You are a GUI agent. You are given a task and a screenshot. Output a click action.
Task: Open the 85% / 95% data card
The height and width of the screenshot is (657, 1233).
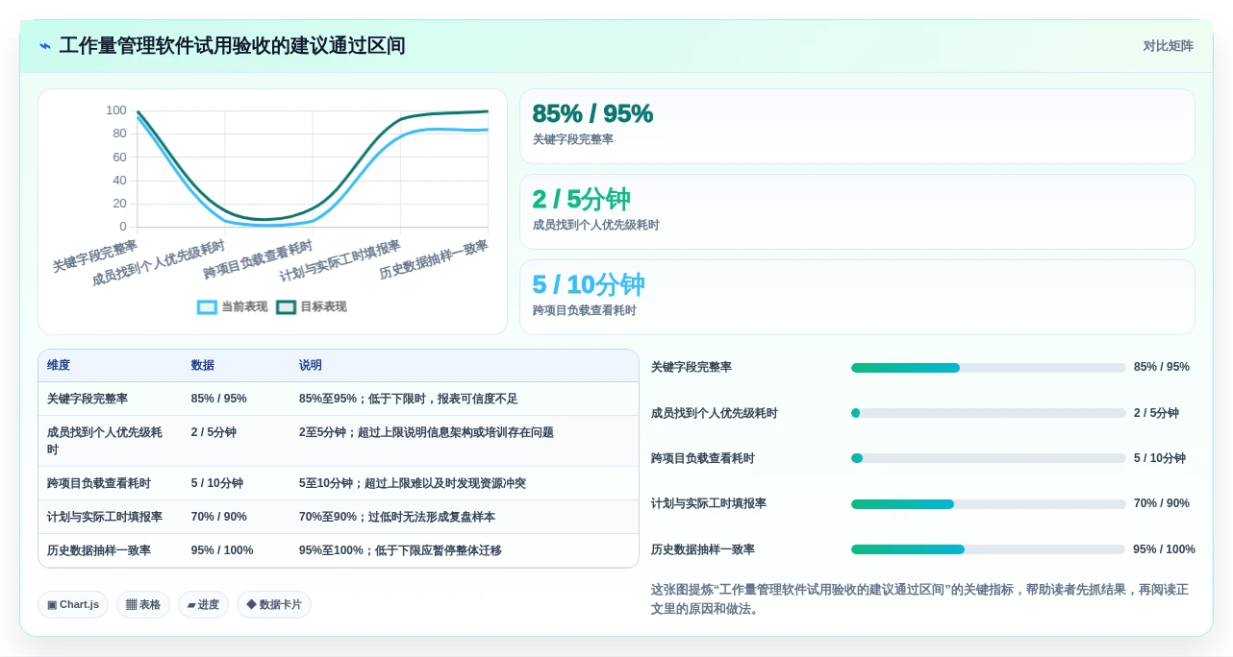tap(857, 127)
